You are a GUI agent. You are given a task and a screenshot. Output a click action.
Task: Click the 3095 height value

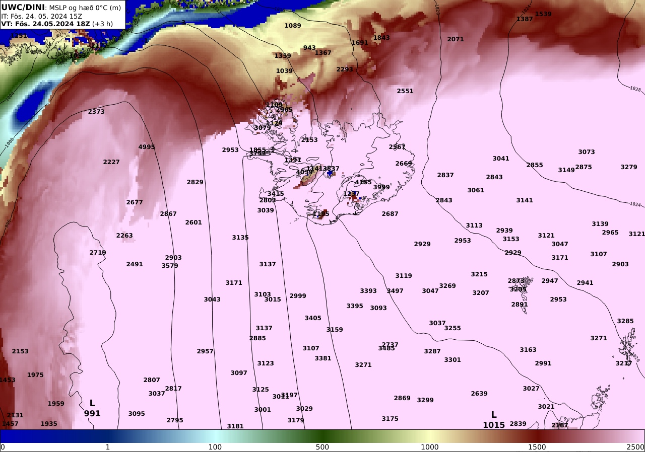click(x=137, y=414)
